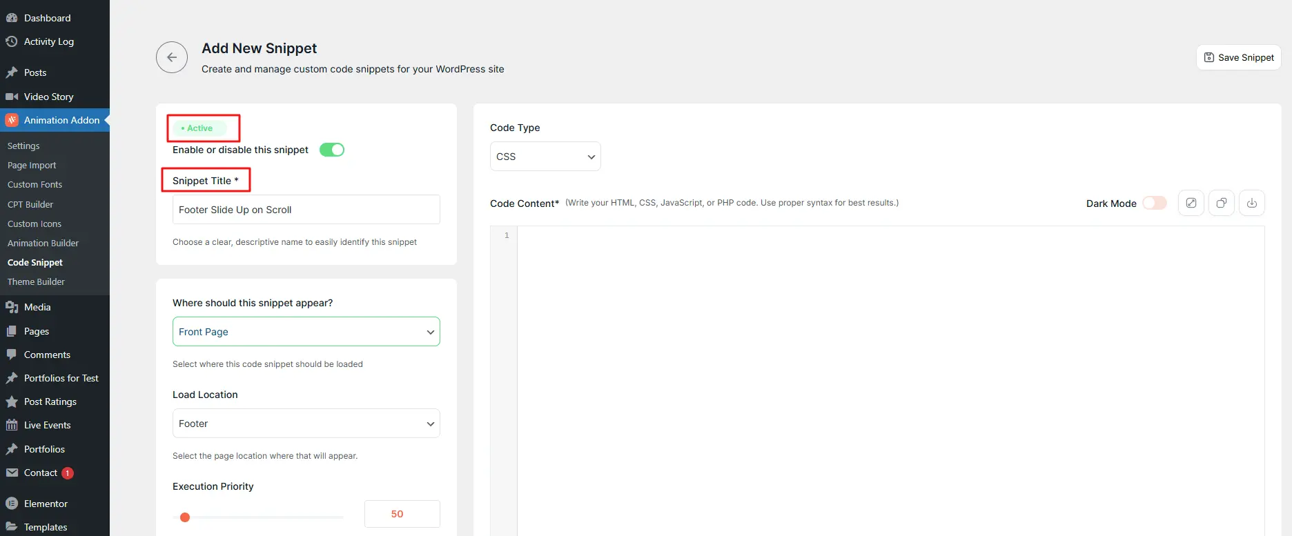Viewport: 1292px width, 536px height.
Task: Select Theme Builder in the submenu
Action: coord(36,281)
